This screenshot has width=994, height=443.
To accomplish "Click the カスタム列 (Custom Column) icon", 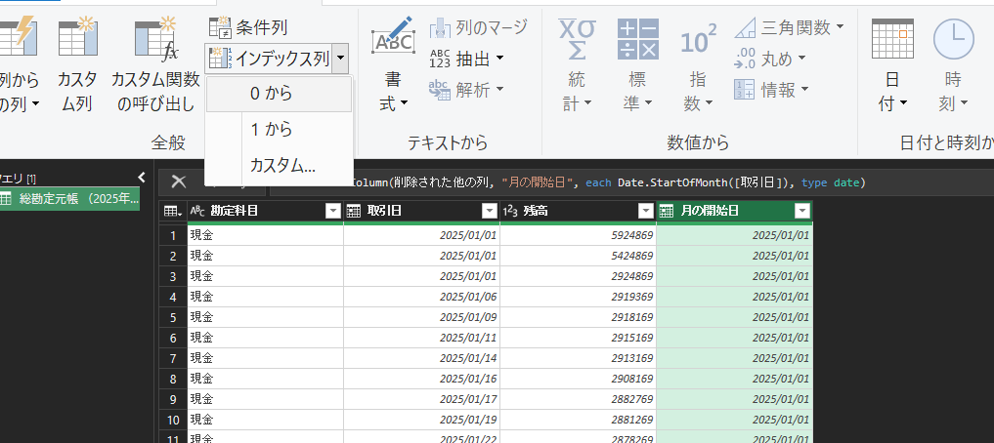I will pyautogui.click(x=77, y=41).
